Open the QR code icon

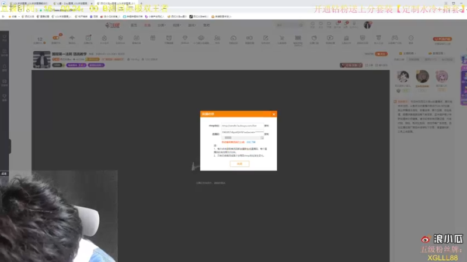[x=298, y=38]
